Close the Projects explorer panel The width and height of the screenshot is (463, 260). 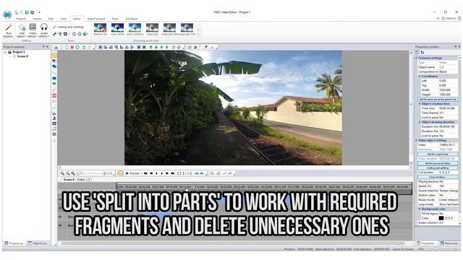47,46
